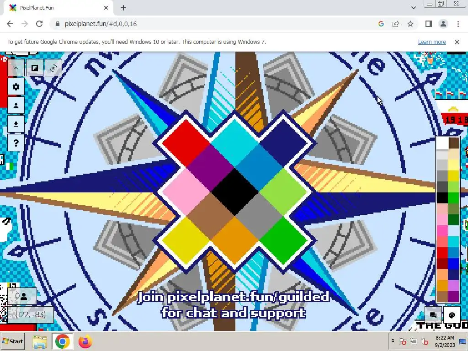The image size is (468, 351).
Task: Pick the pure red palette swatch
Action: point(442,253)
